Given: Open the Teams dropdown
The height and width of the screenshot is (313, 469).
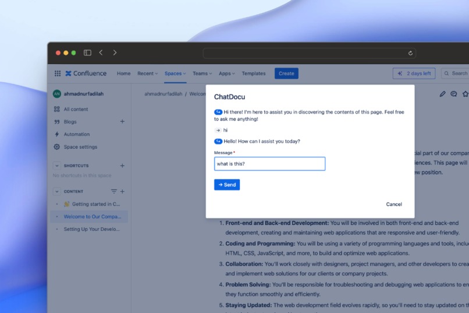Looking at the screenshot, I should pyautogui.click(x=202, y=73).
